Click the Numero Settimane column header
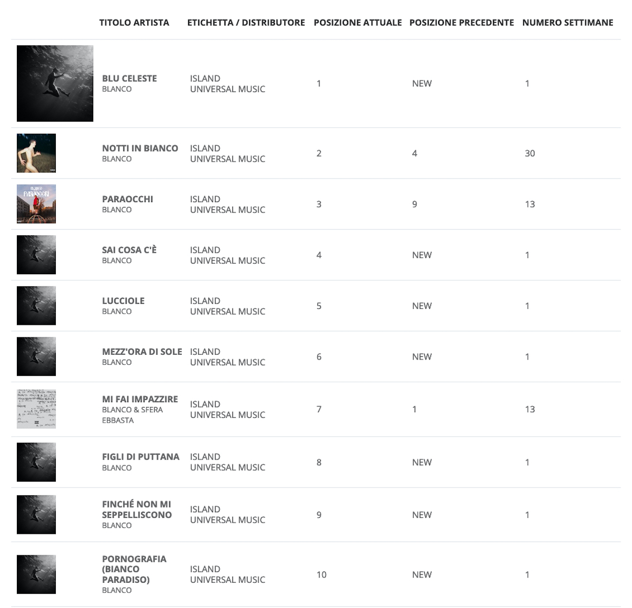632x608 pixels. tap(568, 23)
